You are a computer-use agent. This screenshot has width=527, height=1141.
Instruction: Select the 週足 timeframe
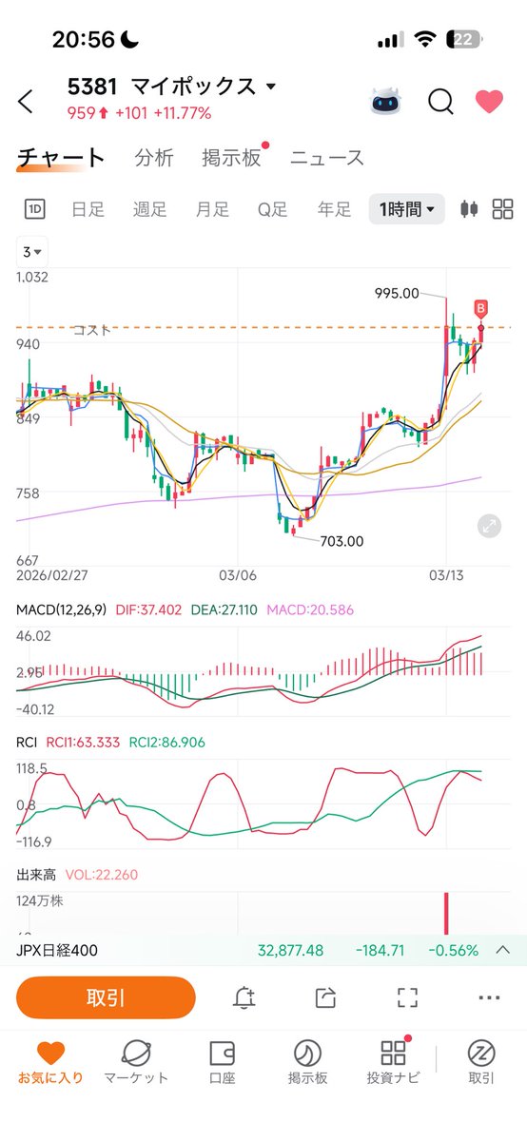[x=150, y=209]
